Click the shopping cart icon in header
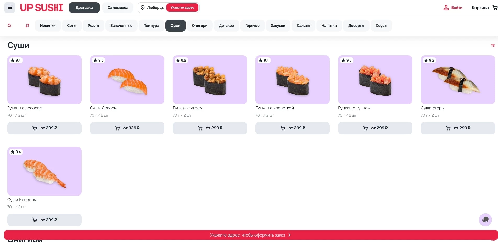Viewport: 498px width, 242px height. [495, 8]
